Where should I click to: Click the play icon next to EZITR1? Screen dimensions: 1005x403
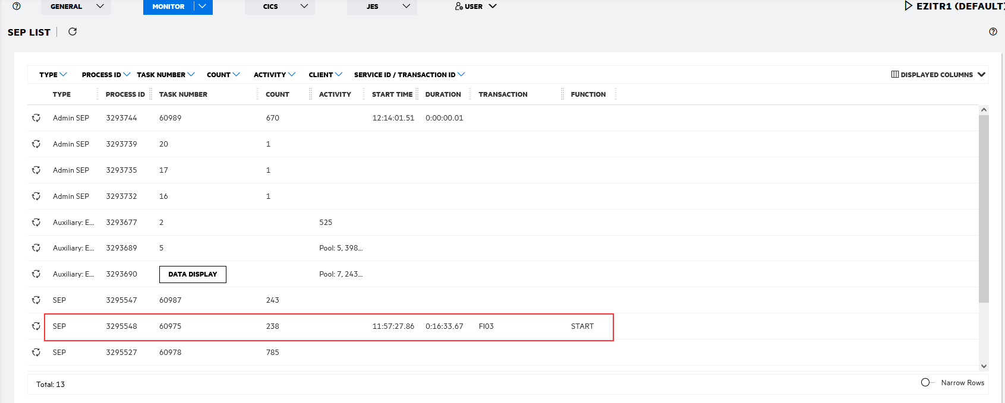point(908,6)
